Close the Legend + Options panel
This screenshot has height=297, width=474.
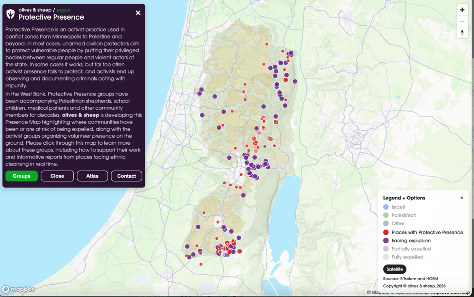coord(462,198)
